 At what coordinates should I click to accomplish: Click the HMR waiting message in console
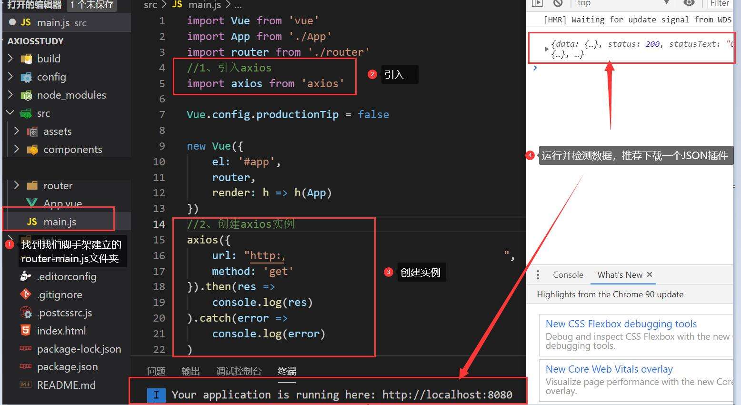(637, 20)
